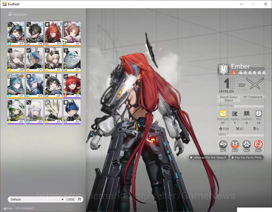This screenshot has height=212, width=272.
Task: Select the teal-haired girl operator card
Action: point(16,86)
